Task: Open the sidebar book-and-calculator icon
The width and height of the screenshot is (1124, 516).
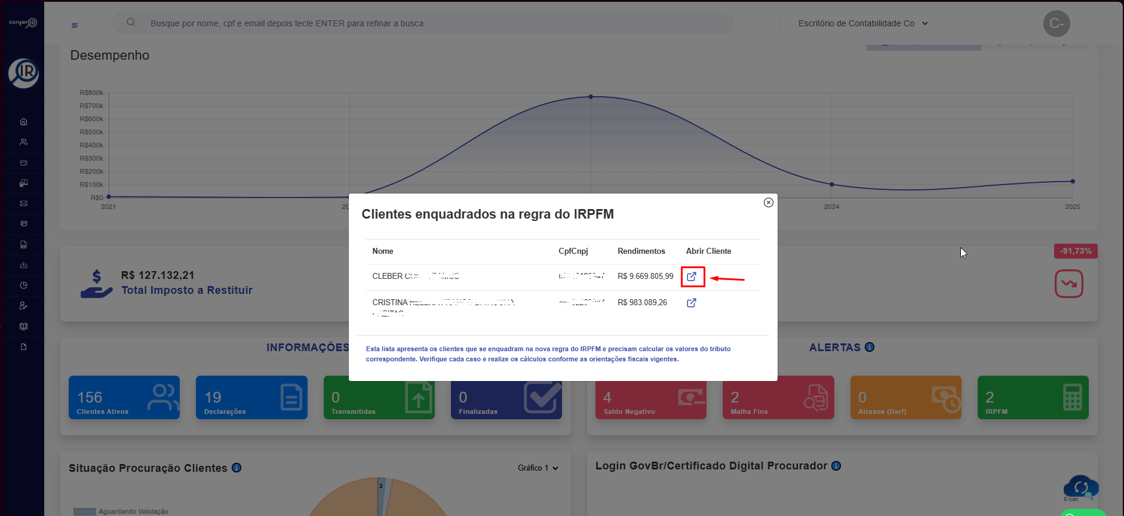Action: (x=24, y=183)
